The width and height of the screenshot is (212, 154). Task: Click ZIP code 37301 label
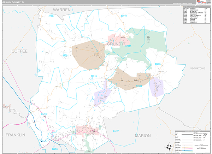(66, 55)
